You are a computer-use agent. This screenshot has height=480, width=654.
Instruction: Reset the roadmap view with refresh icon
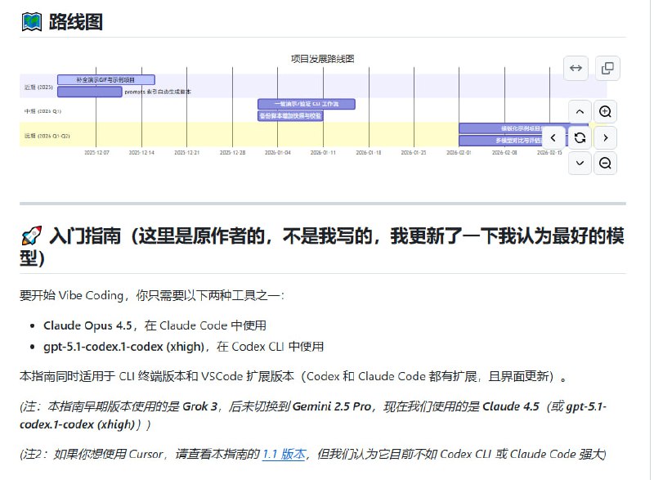(x=580, y=137)
